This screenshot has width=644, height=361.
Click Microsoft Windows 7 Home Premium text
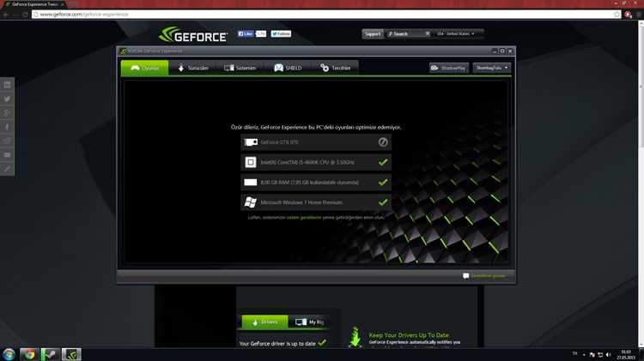click(x=301, y=202)
